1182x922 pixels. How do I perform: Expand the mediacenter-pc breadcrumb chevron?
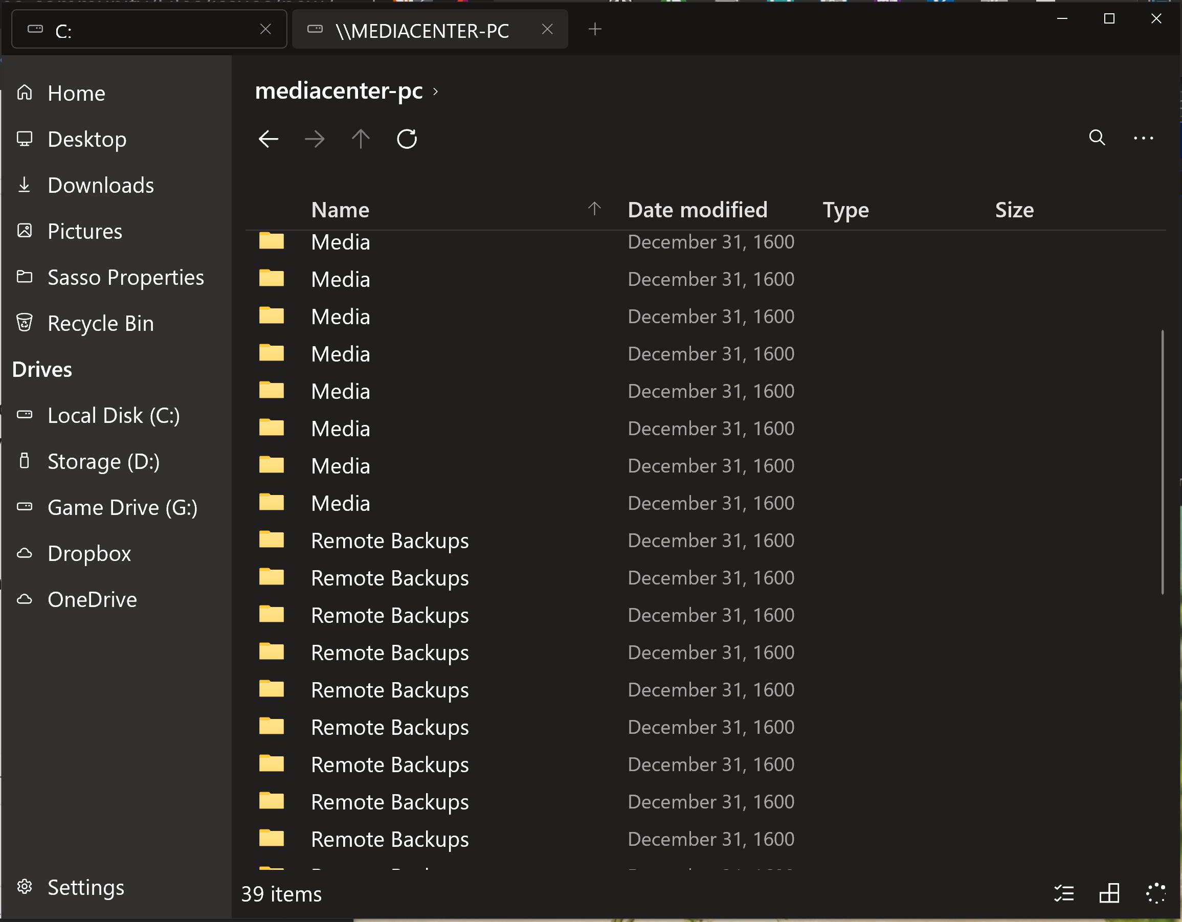435,92
